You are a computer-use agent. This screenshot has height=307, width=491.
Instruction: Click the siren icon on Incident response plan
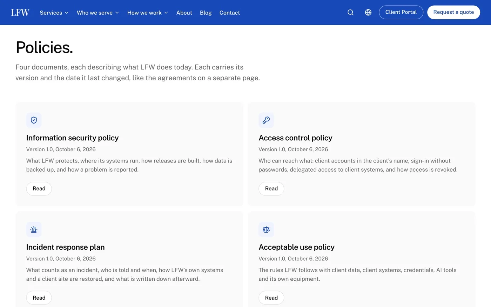(x=34, y=229)
